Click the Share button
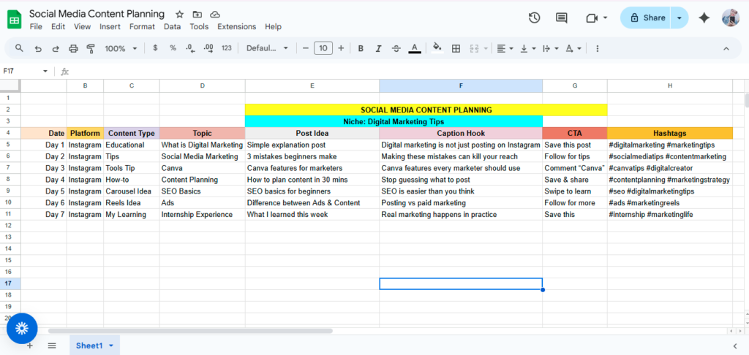Image resolution: width=749 pixels, height=355 pixels. (x=645, y=18)
